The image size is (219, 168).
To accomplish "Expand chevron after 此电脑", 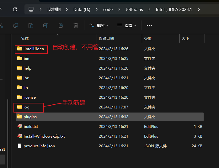I will pyautogui.click(x=67, y=9).
